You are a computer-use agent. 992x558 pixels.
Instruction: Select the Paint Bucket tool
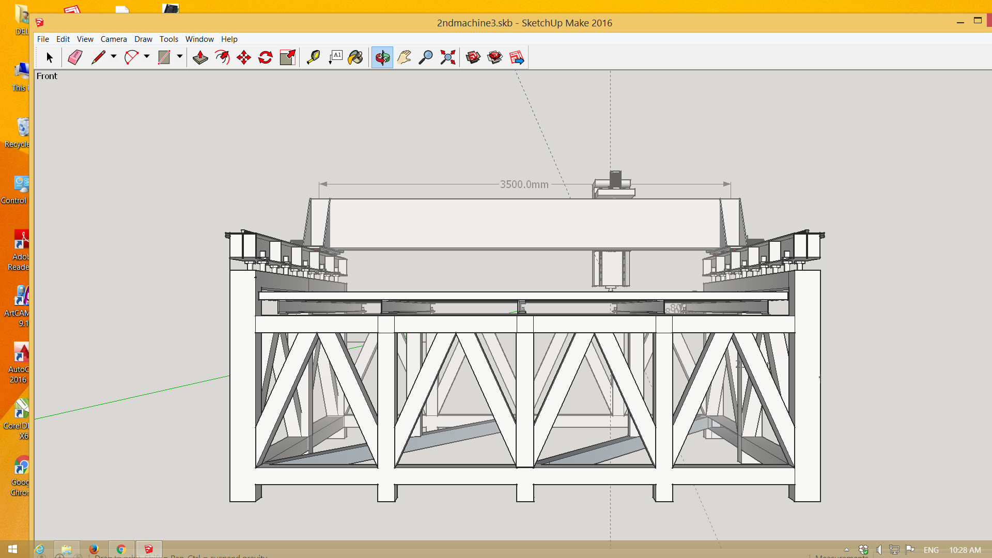coord(355,57)
